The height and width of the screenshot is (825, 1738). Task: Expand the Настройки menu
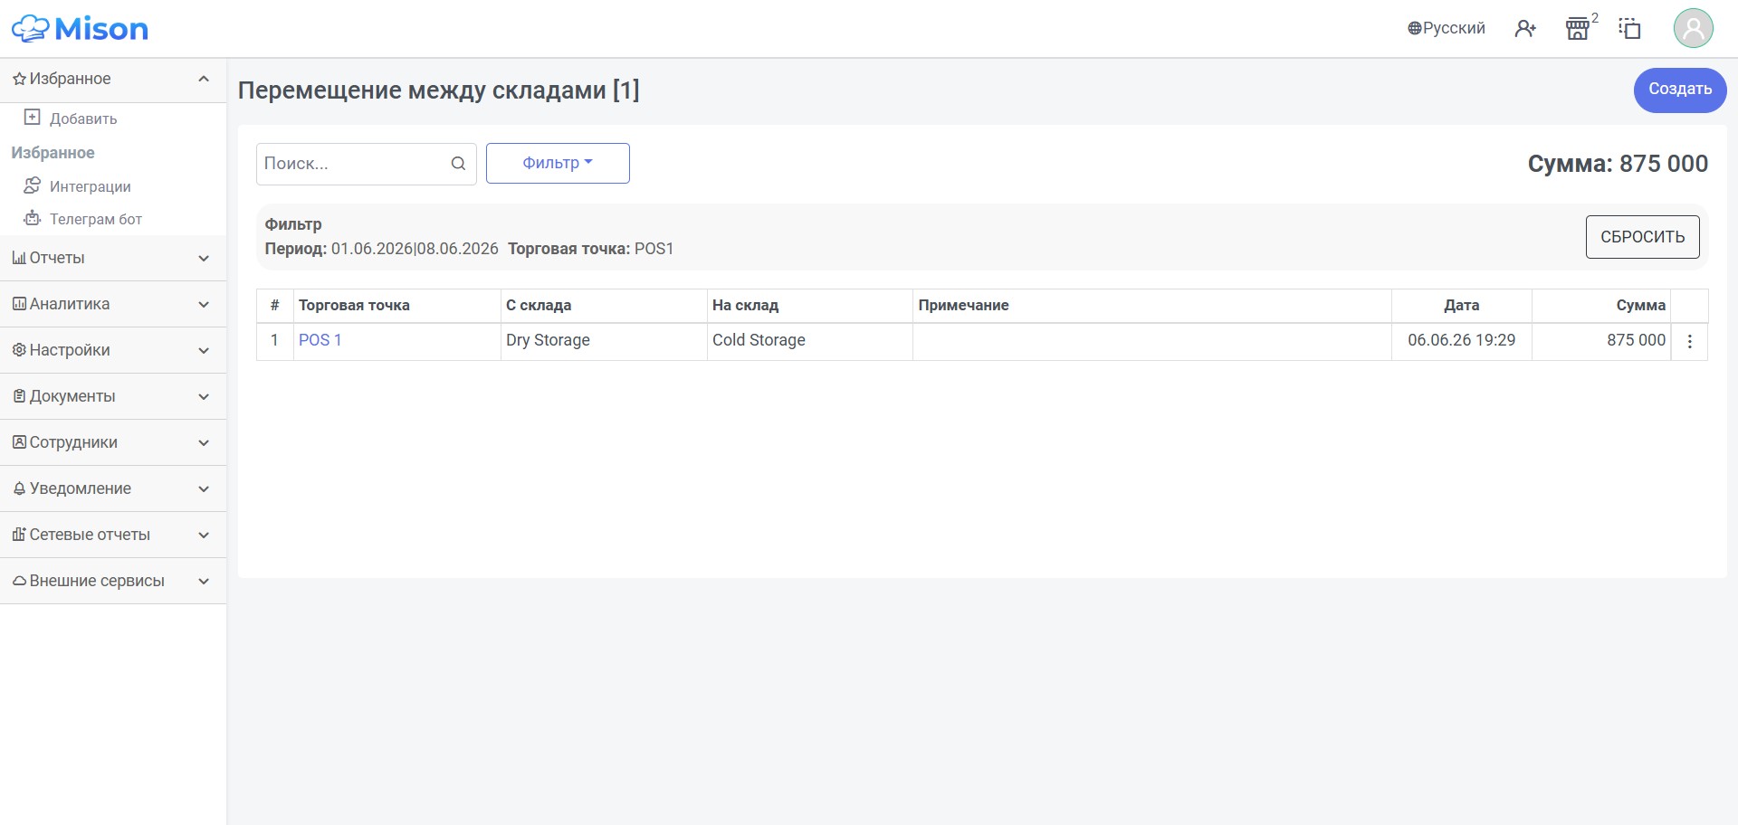113,351
